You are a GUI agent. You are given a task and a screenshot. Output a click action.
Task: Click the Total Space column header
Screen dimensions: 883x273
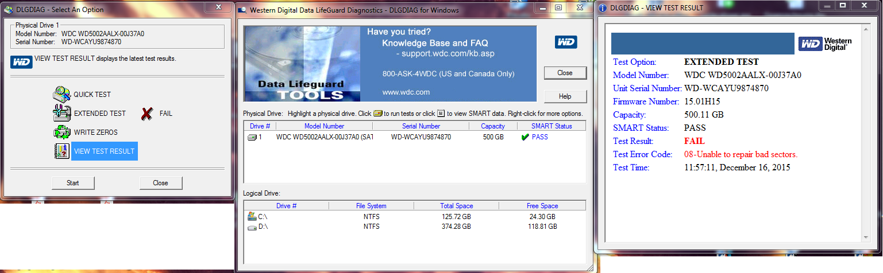point(456,206)
